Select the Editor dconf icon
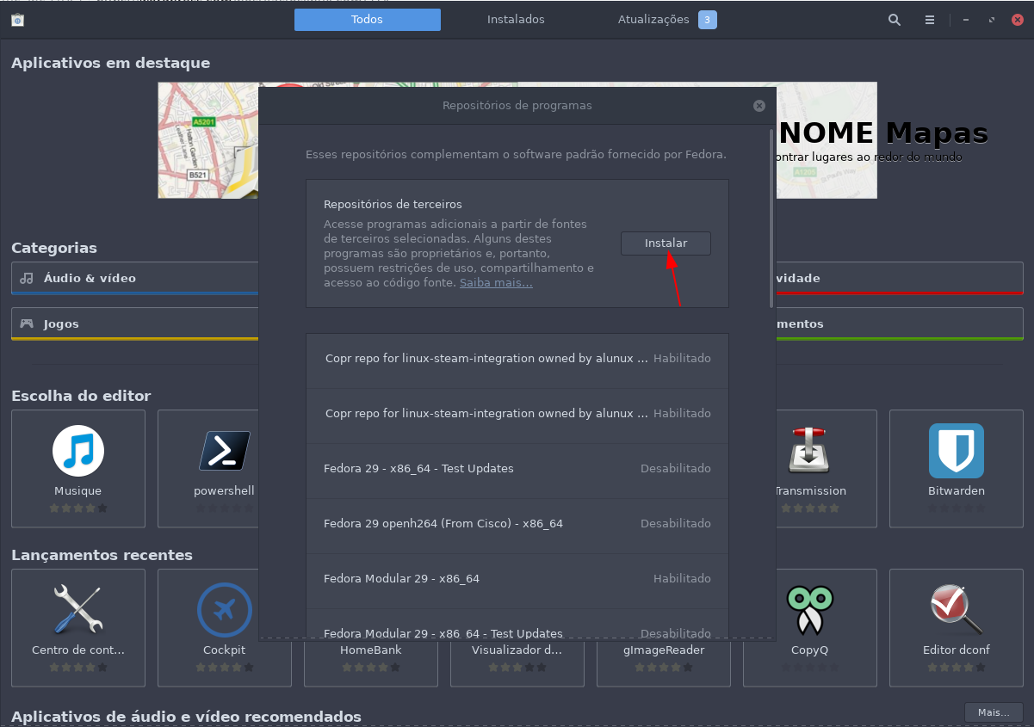Image resolution: width=1034 pixels, height=727 pixels. 956,610
